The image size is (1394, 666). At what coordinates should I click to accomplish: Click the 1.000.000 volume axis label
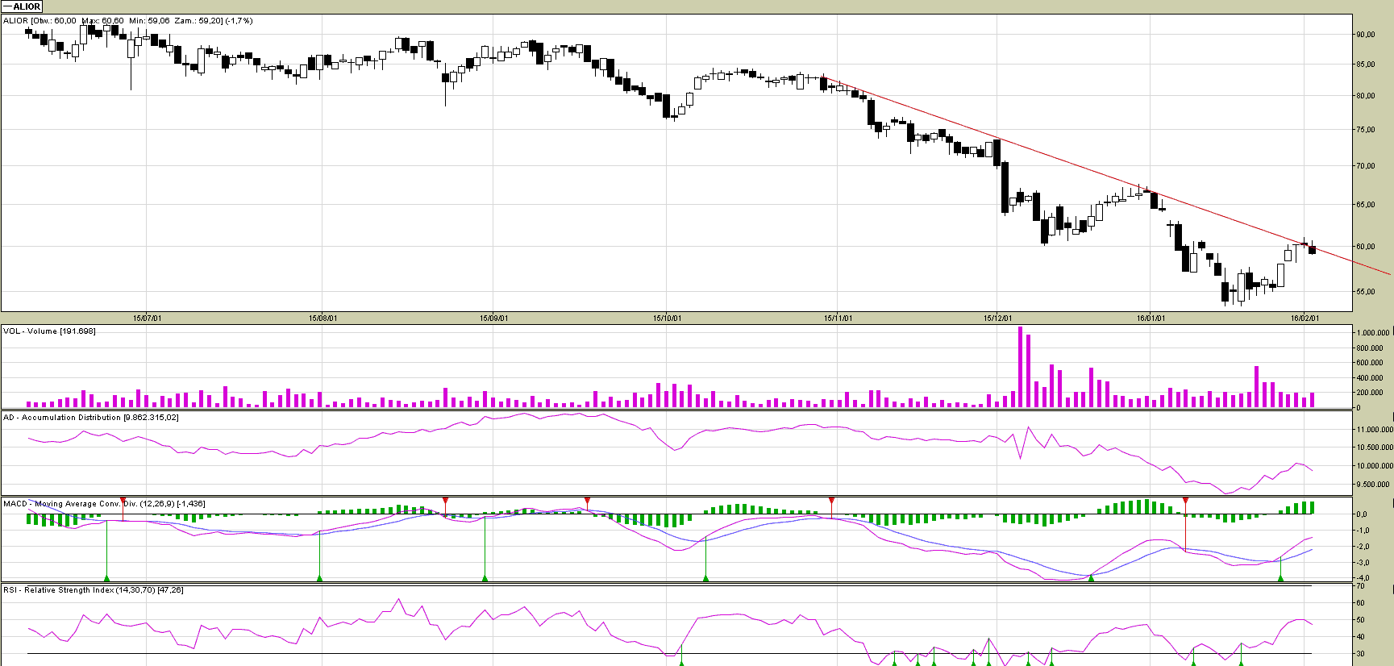[x=1372, y=333]
